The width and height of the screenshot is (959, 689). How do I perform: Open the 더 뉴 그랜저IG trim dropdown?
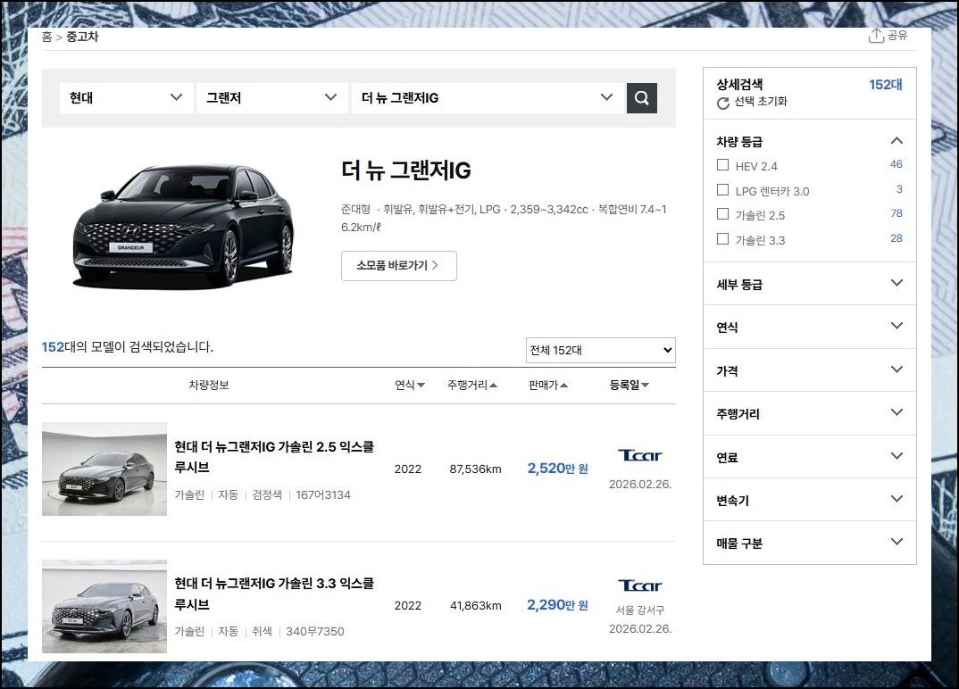[488, 98]
